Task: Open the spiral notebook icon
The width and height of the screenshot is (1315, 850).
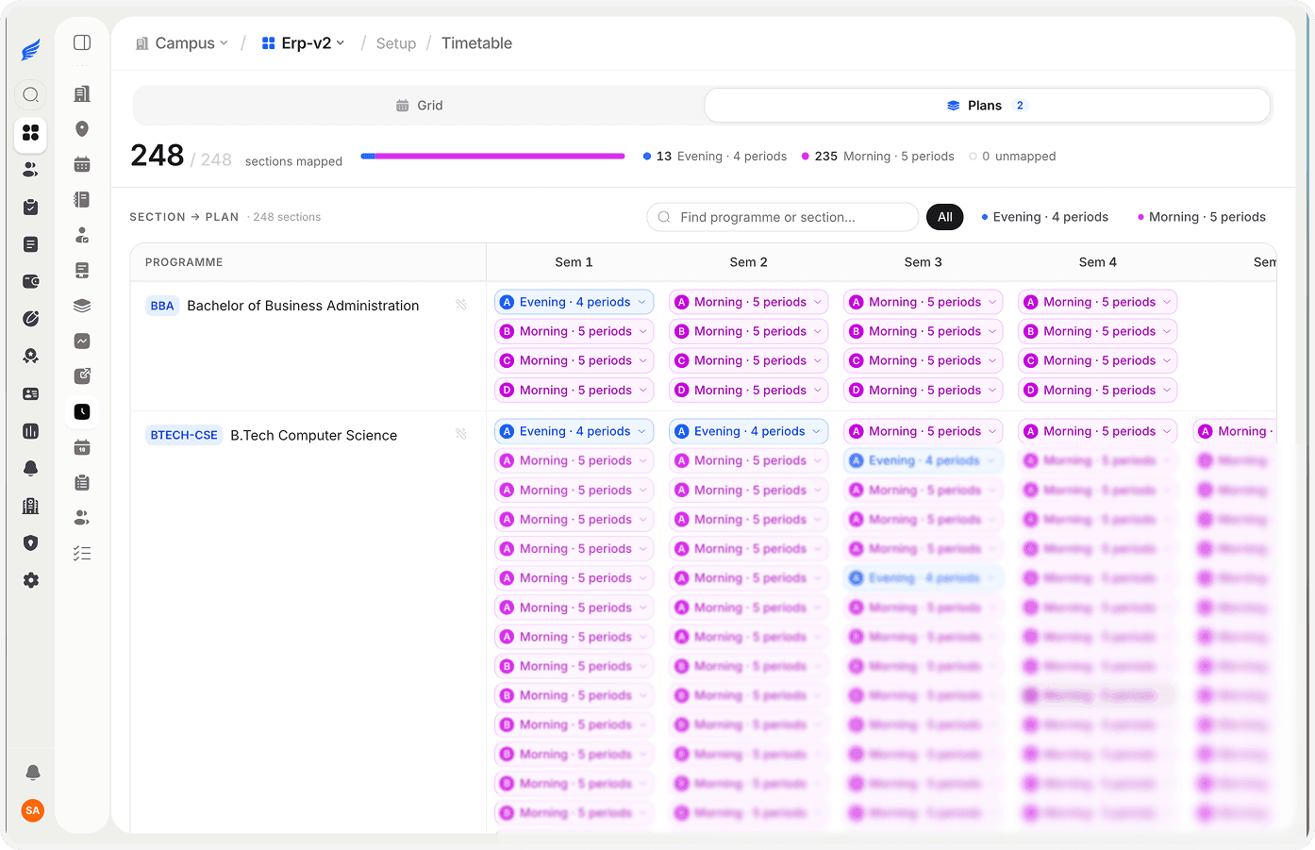Action: coord(82,199)
